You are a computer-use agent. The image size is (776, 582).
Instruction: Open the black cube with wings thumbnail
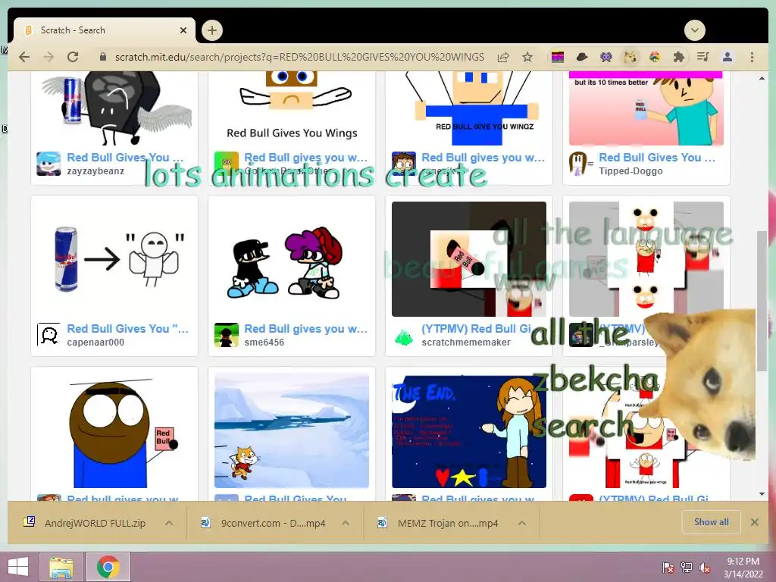(x=114, y=108)
